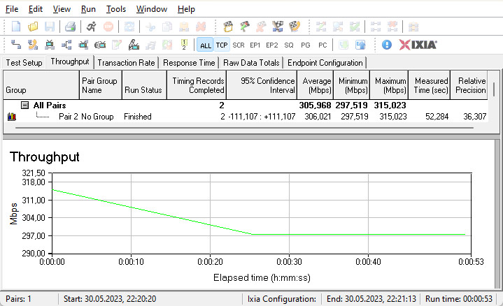The height and width of the screenshot is (306, 503).
Task: Open a test file with folder icon
Action: (33, 27)
